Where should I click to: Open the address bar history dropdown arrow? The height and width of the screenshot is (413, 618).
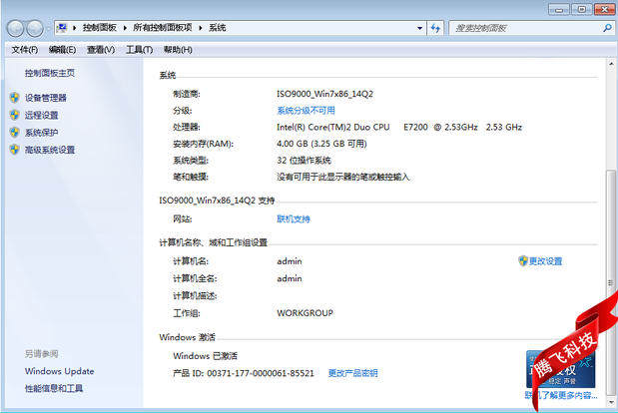pyautogui.click(x=419, y=28)
